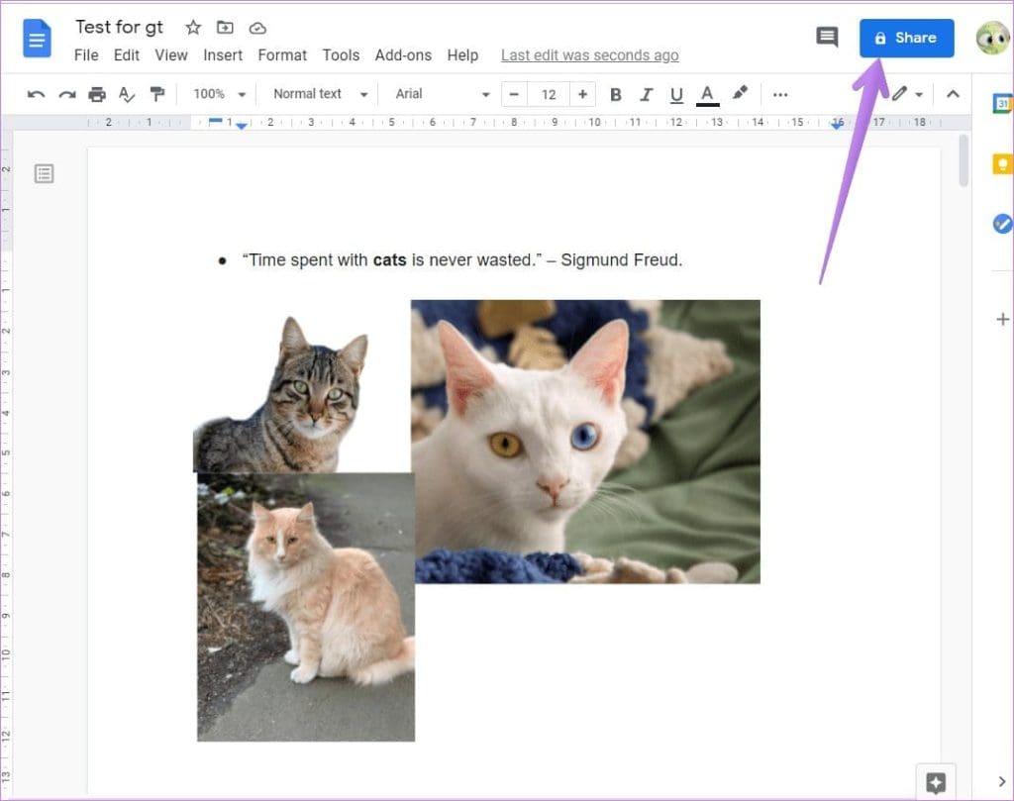The image size is (1014, 801).
Task: Star the document Test for gt
Action: point(192,27)
